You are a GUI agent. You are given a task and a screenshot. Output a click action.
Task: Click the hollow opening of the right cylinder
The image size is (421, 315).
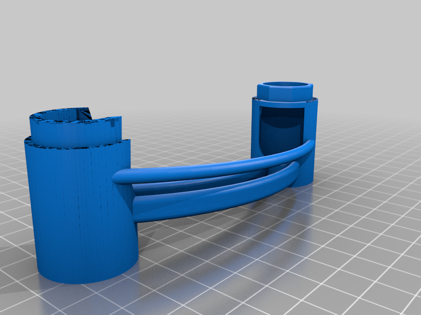coord(282,131)
